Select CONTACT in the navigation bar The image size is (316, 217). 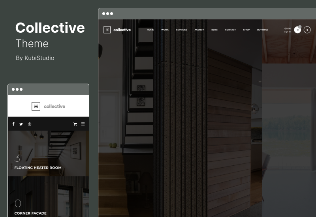click(x=230, y=30)
